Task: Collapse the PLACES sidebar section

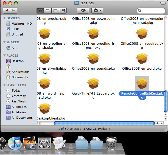Action: (4, 56)
